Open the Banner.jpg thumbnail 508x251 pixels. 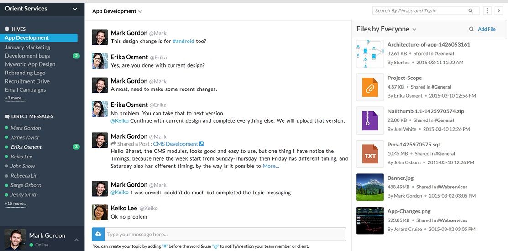pyautogui.click(x=370, y=187)
